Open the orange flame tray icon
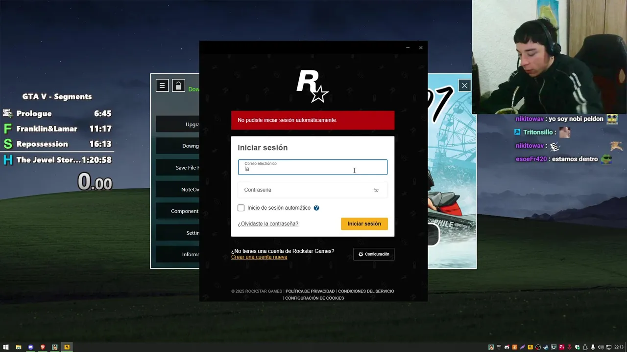This screenshot has width=627, height=352. tap(514, 347)
